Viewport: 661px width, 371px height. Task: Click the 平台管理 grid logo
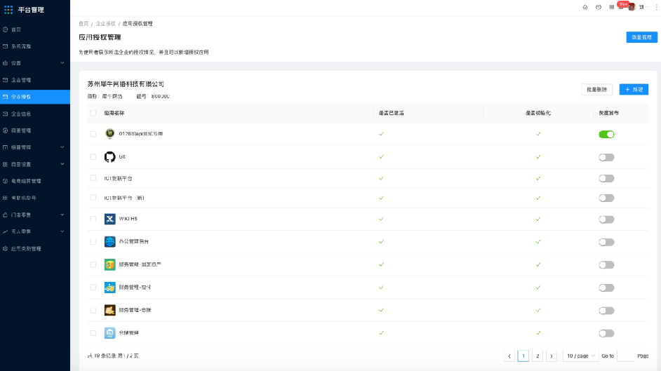click(8, 10)
